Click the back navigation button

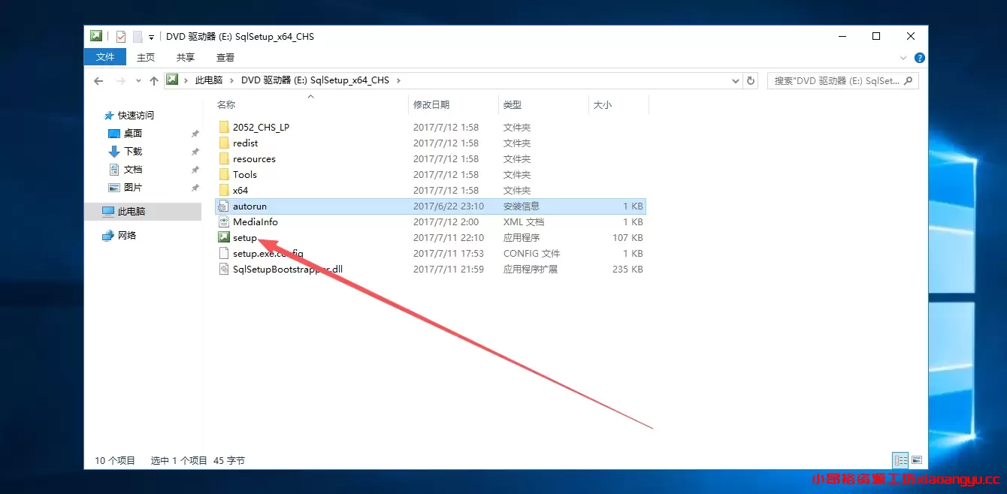[98, 80]
